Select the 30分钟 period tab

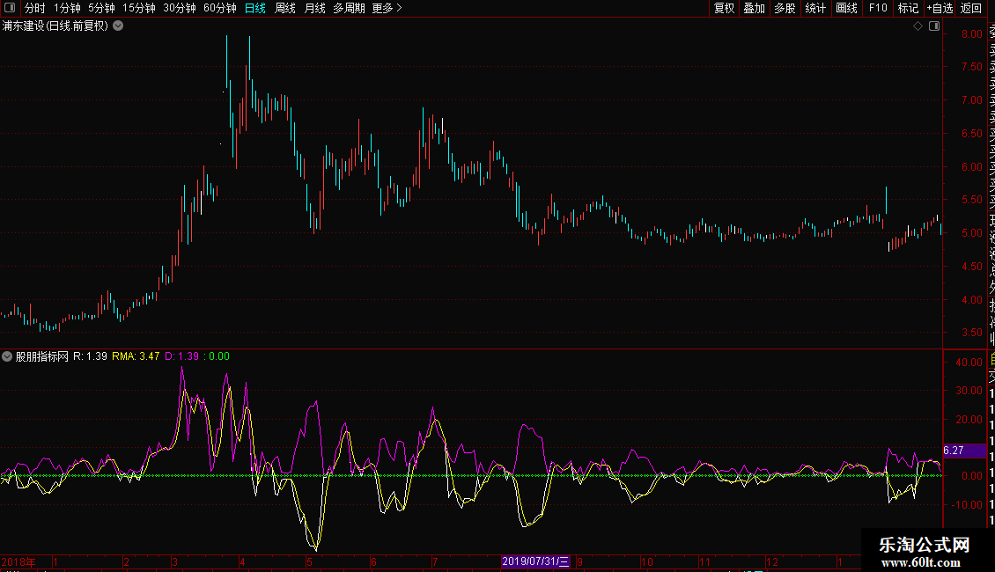tap(180, 8)
